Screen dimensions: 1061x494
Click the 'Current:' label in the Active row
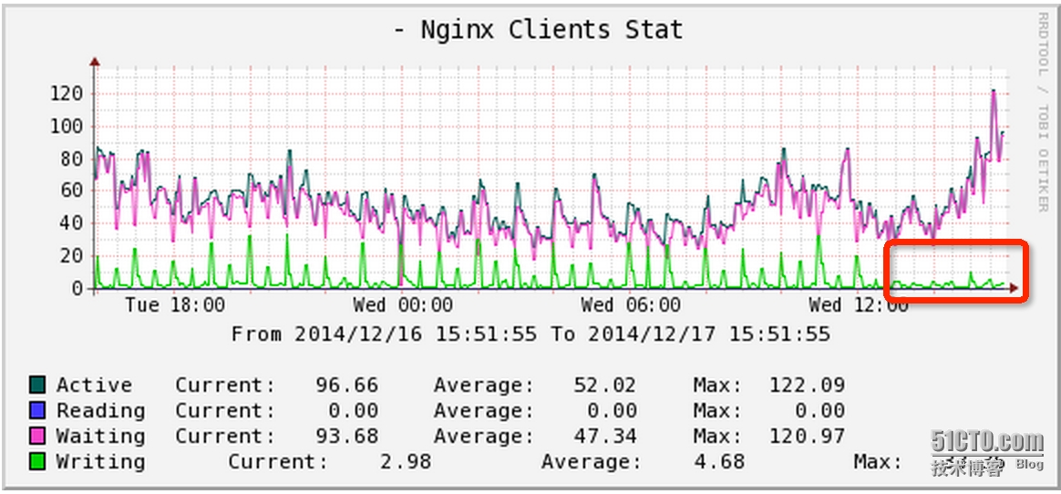click(x=225, y=385)
